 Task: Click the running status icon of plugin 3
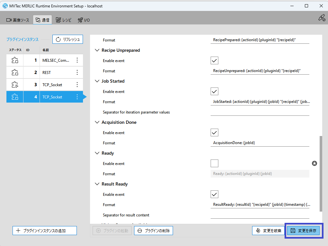click(15, 85)
